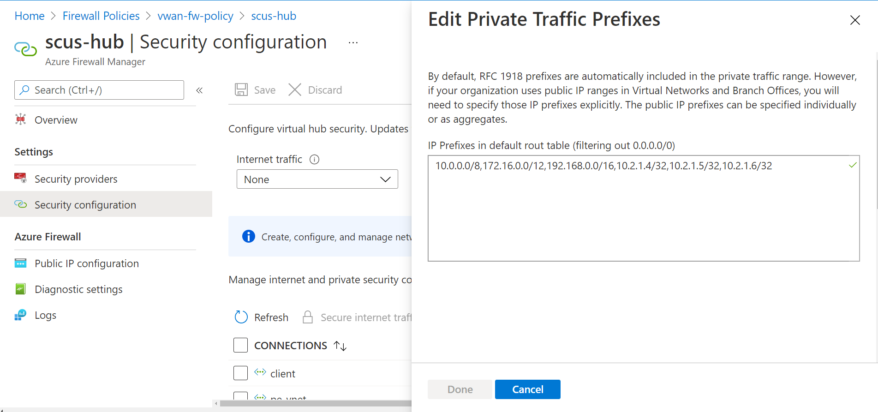
Task: Check the client connection checkbox
Action: [240, 373]
